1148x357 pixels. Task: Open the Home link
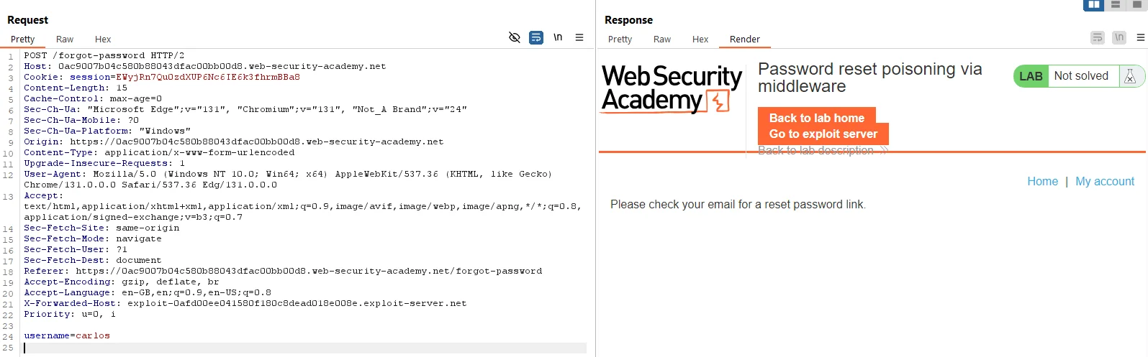pyautogui.click(x=1043, y=182)
